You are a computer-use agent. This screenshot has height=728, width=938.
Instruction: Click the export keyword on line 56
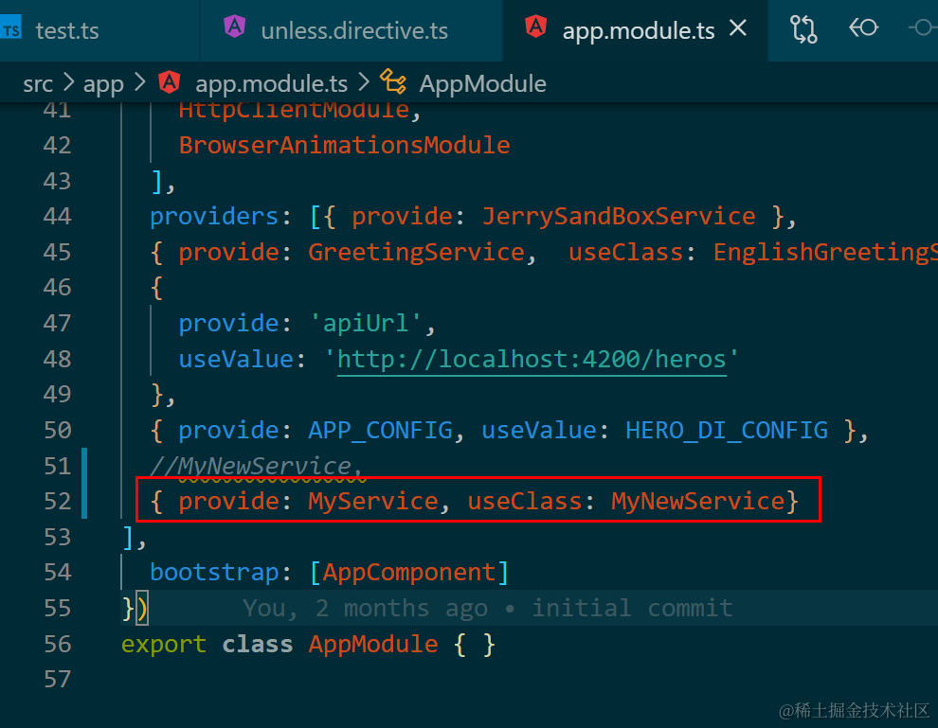tap(163, 644)
